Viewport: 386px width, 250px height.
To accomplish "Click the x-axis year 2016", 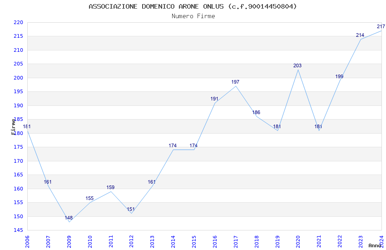I will tap(215, 242).
